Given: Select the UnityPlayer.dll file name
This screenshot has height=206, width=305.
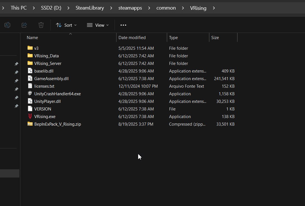Looking at the screenshot, I should pos(48,101).
